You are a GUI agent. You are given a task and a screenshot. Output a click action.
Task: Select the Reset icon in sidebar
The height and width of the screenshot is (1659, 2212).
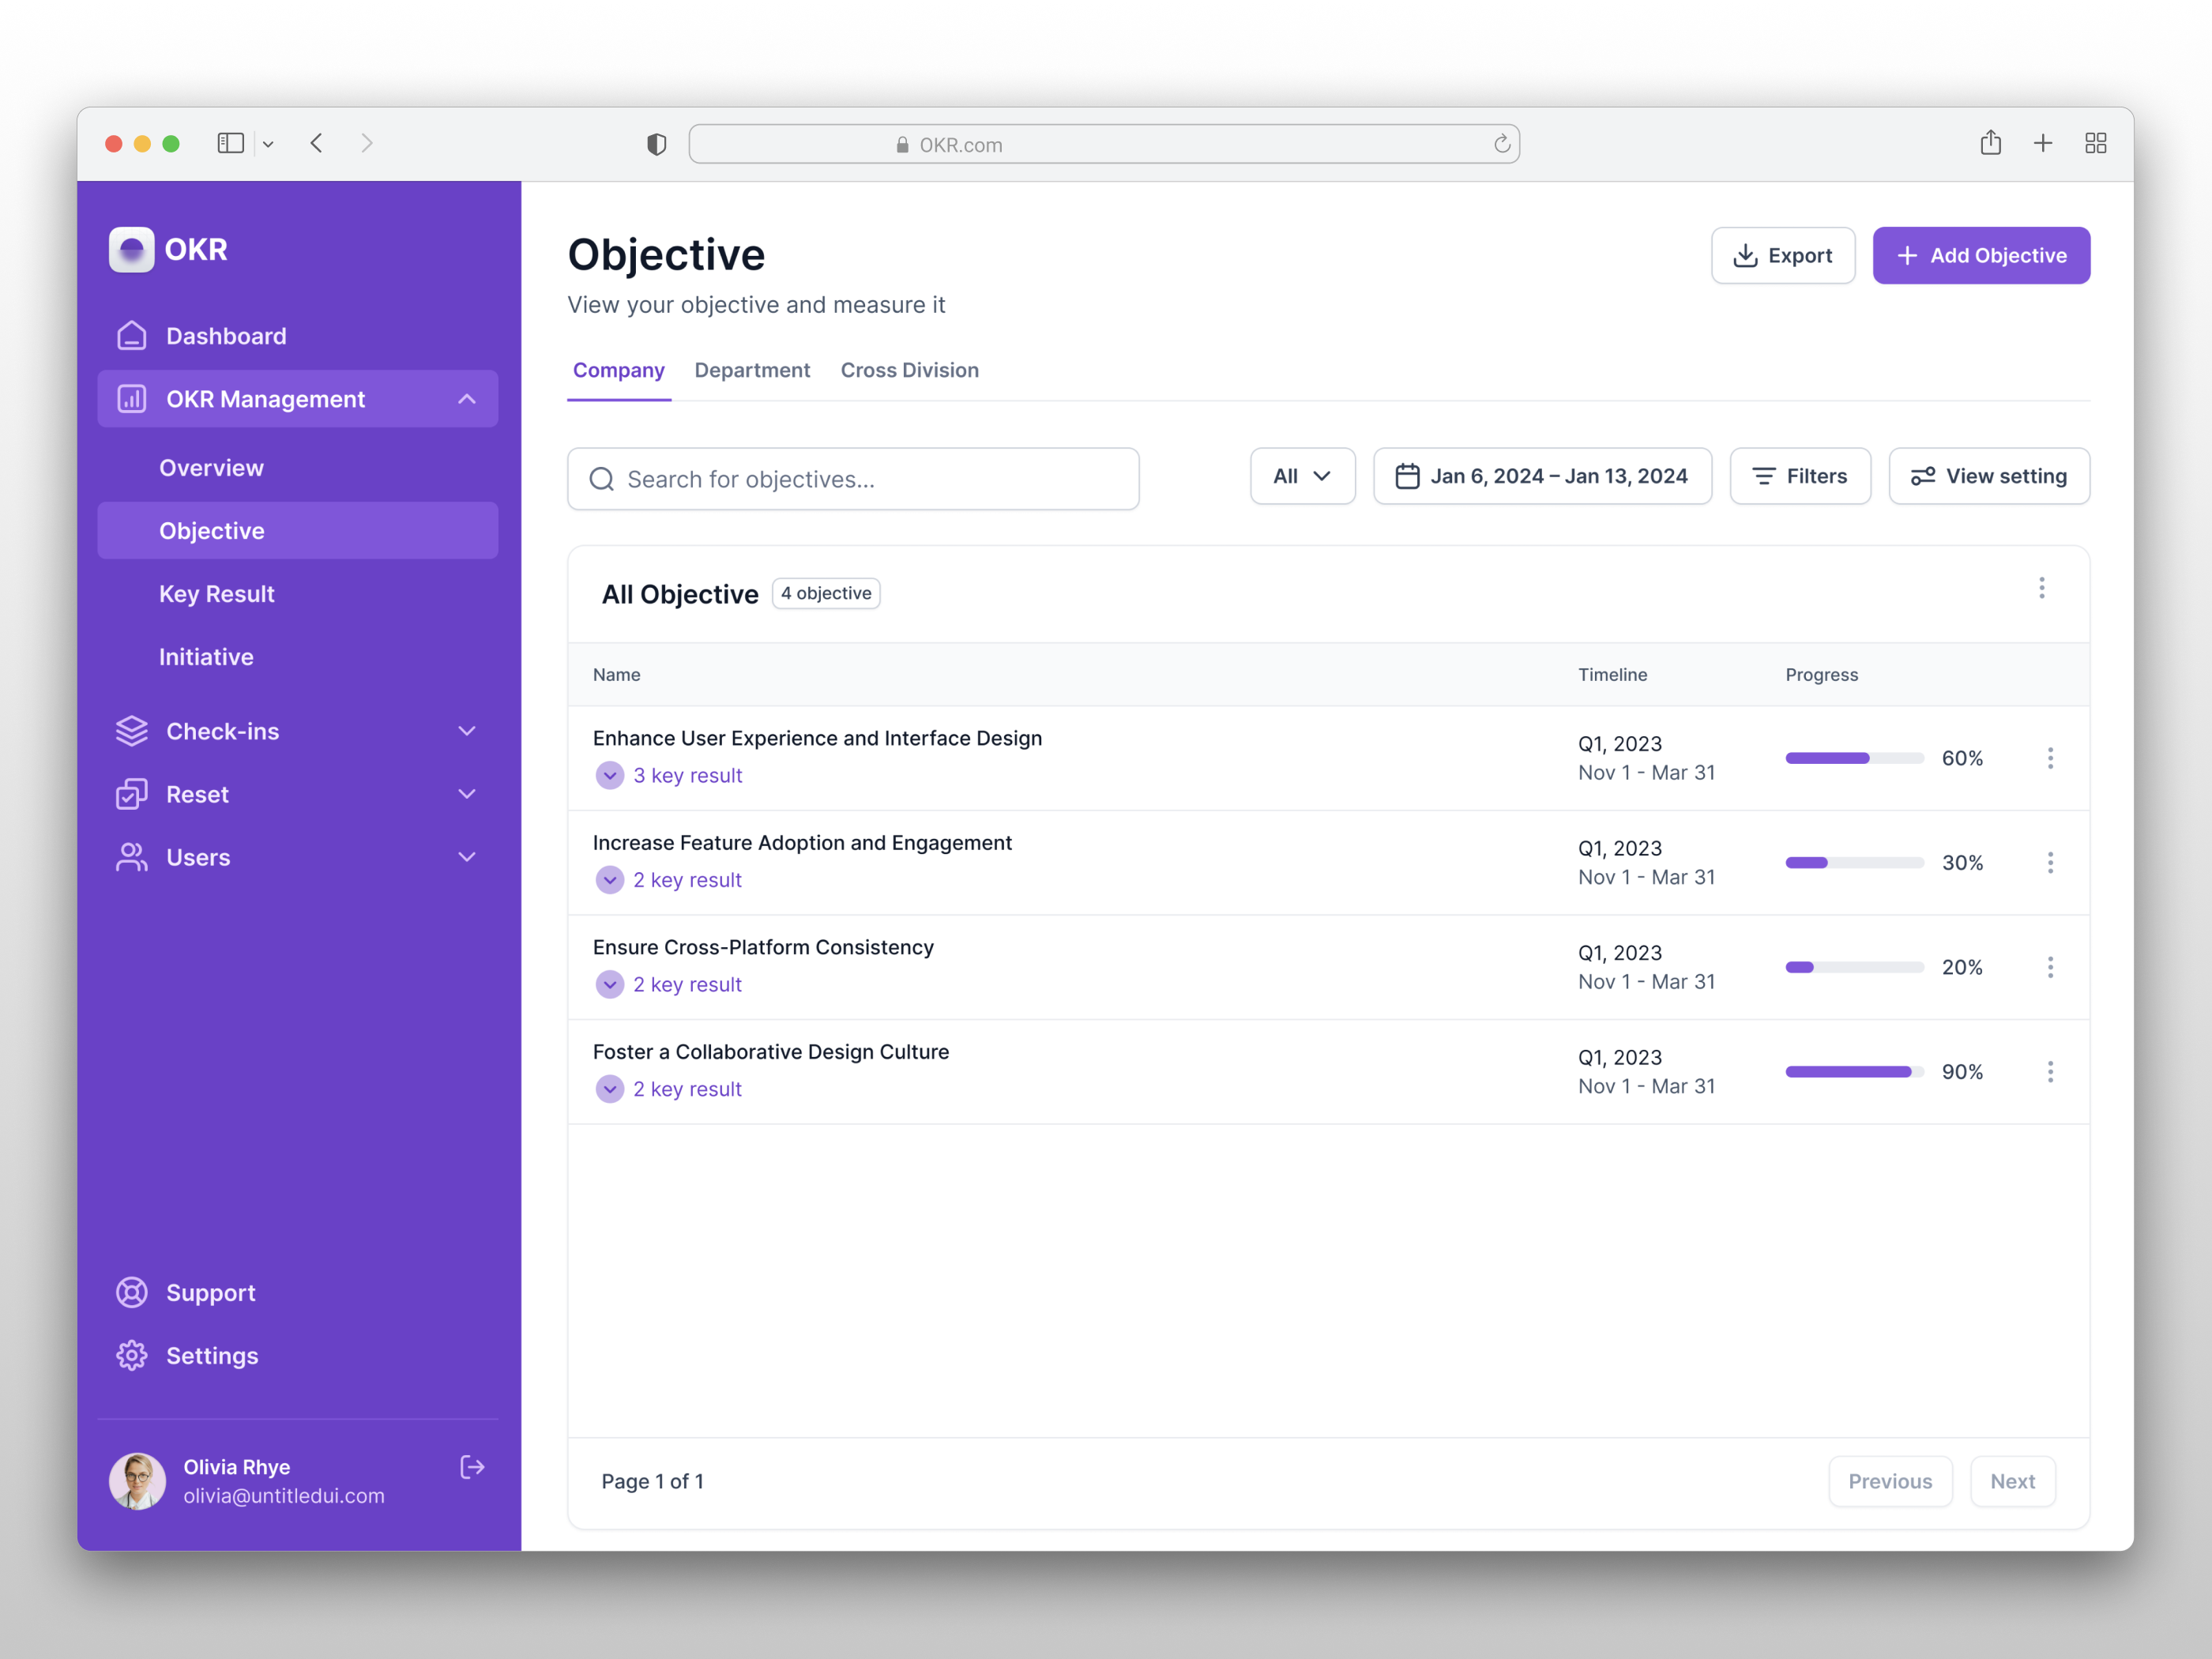tap(132, 793)
